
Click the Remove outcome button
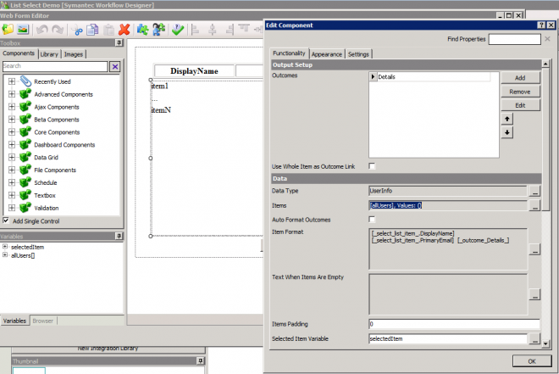520,92
